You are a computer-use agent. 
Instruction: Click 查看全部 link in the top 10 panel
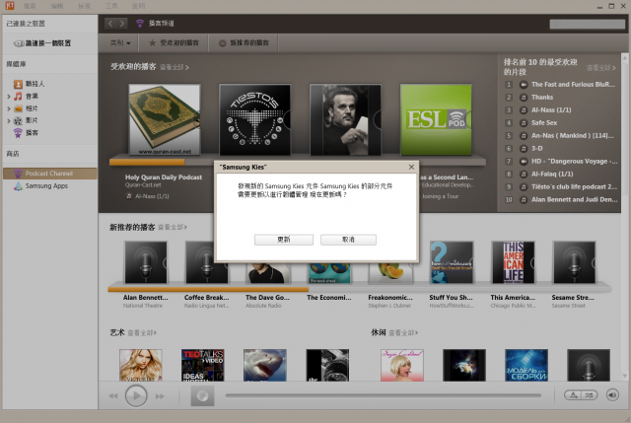click(600, 68)
